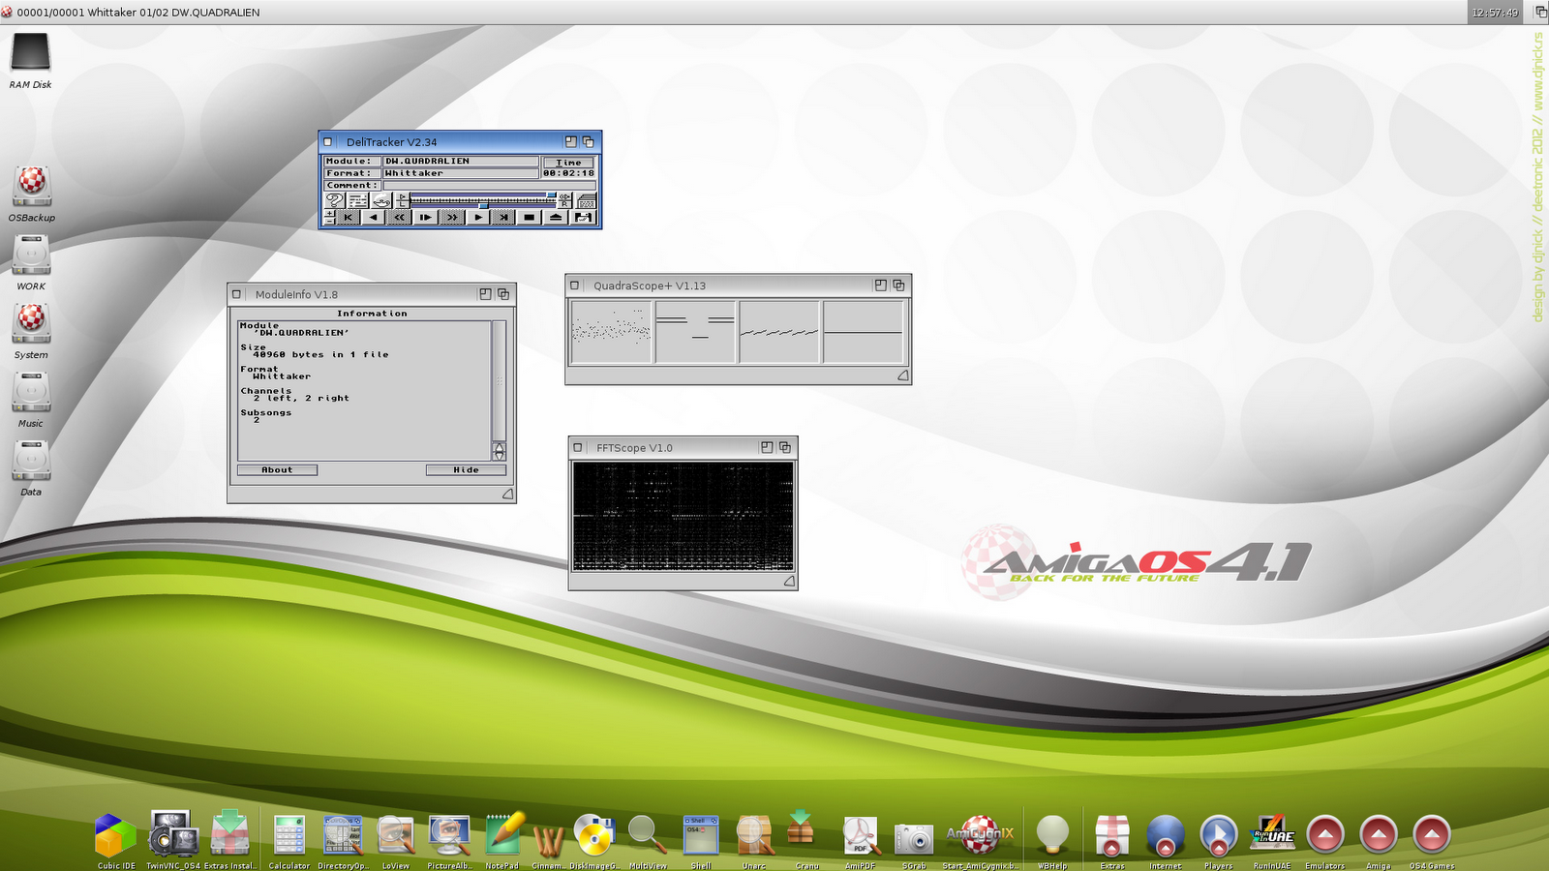Open MultiView from the dock
1549x871 pixels.
(x=647, y=834)
